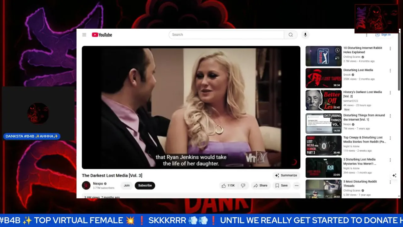Activate voice search microphone
The height and width of the screenshot is (227, 403).
[305, 35]
